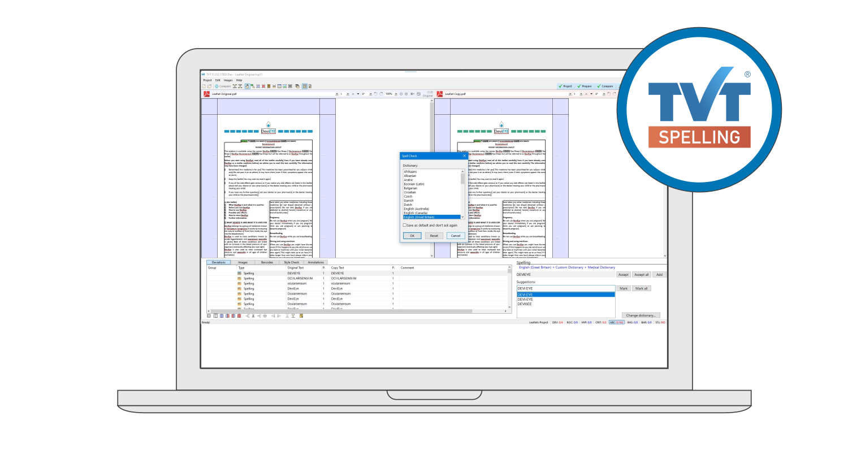Go to the Prepare workflow step
Image resolution: width=848 pixels, height=459 pixels.
(x=585, y=86)
